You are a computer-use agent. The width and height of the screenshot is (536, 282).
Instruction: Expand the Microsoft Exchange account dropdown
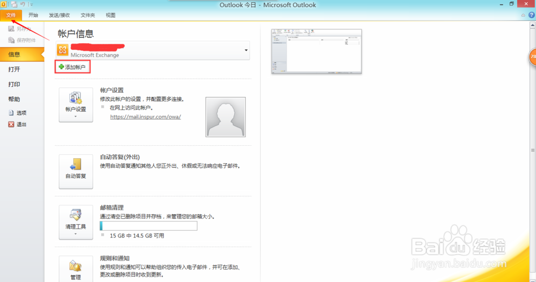coord(246,50)
